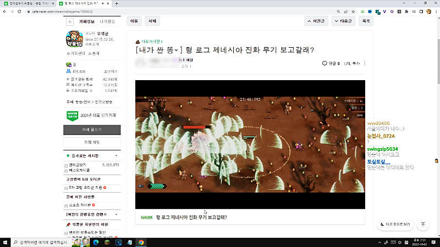Screen dimensions: 440x247
Task: Click the 초대하기 invite link
Action: pyautogui.click(x=111, y=72)
